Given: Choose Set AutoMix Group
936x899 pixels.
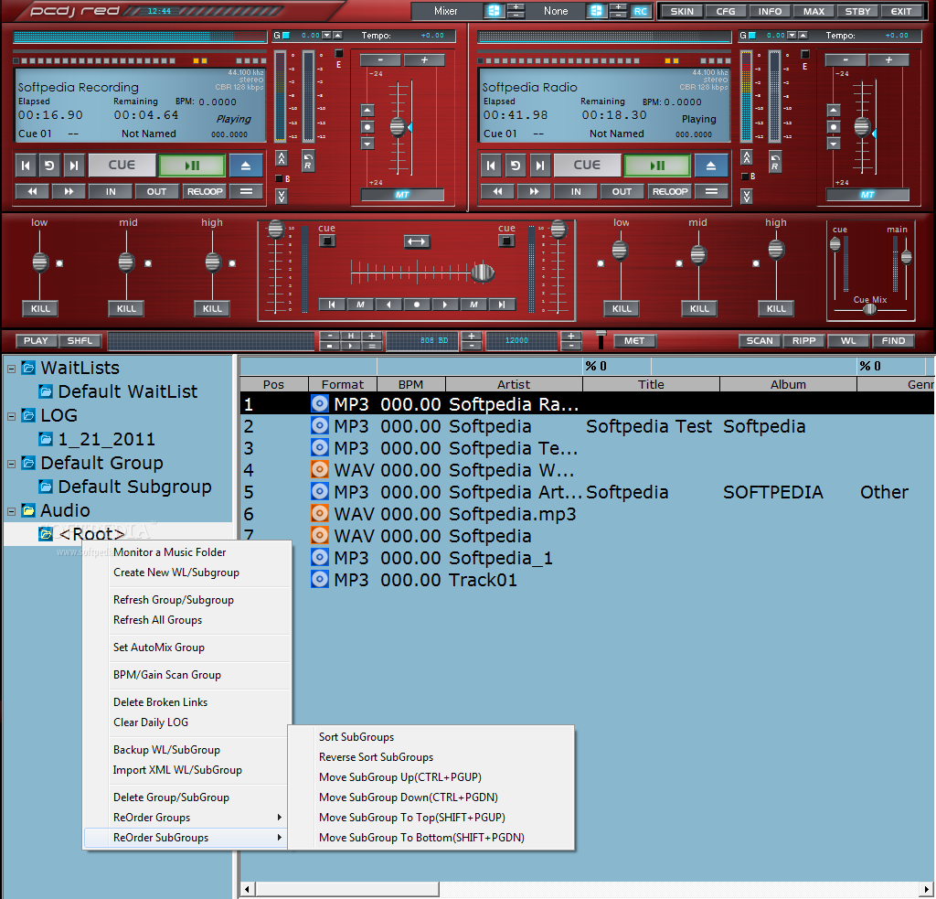Looking at the screenshot, I should 159,647.
